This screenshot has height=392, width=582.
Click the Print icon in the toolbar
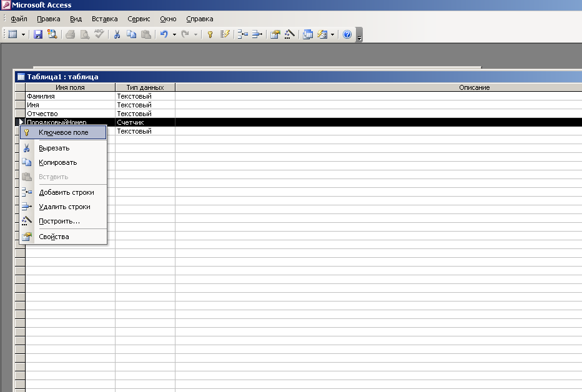click(x=70, y=34)
